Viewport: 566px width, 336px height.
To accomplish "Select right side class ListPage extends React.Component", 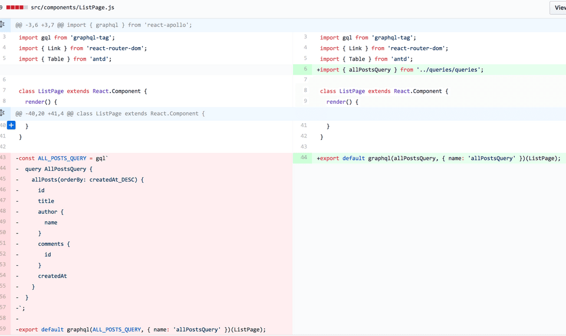I will pyautogui.click(x=384, y=91).
